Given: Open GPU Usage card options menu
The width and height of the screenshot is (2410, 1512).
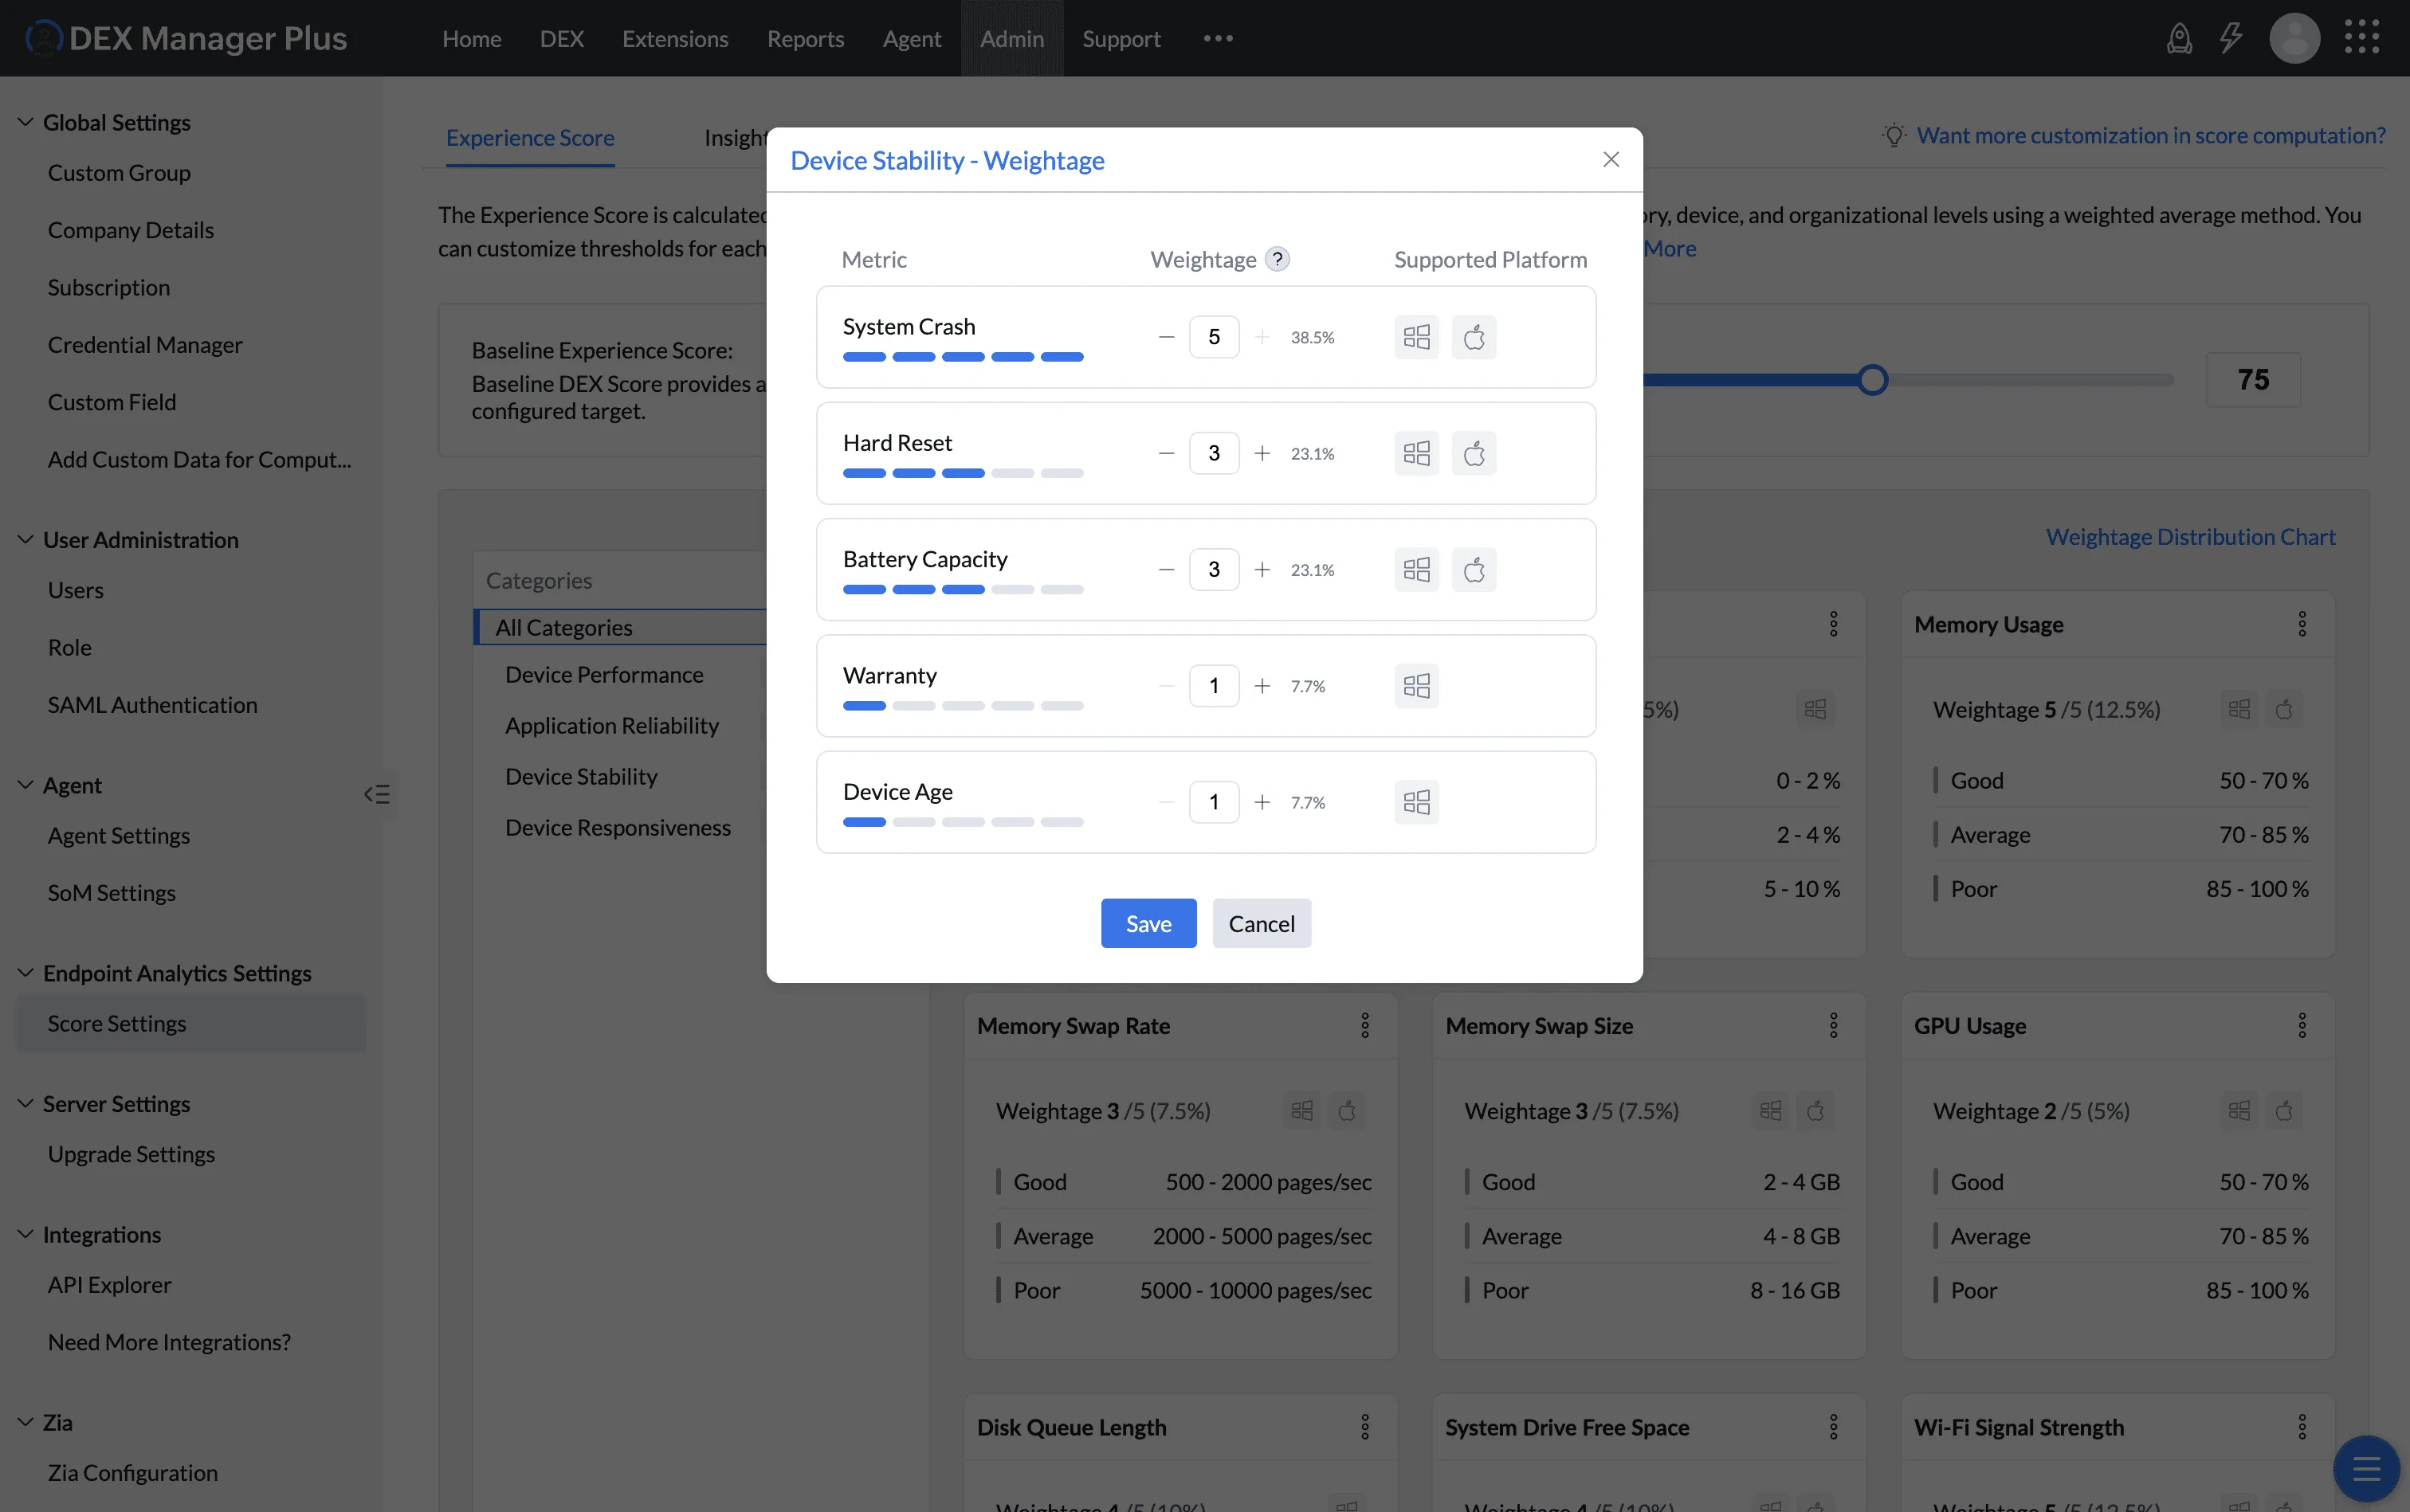Looking at the screenshot, I should click(2302, 1025).
